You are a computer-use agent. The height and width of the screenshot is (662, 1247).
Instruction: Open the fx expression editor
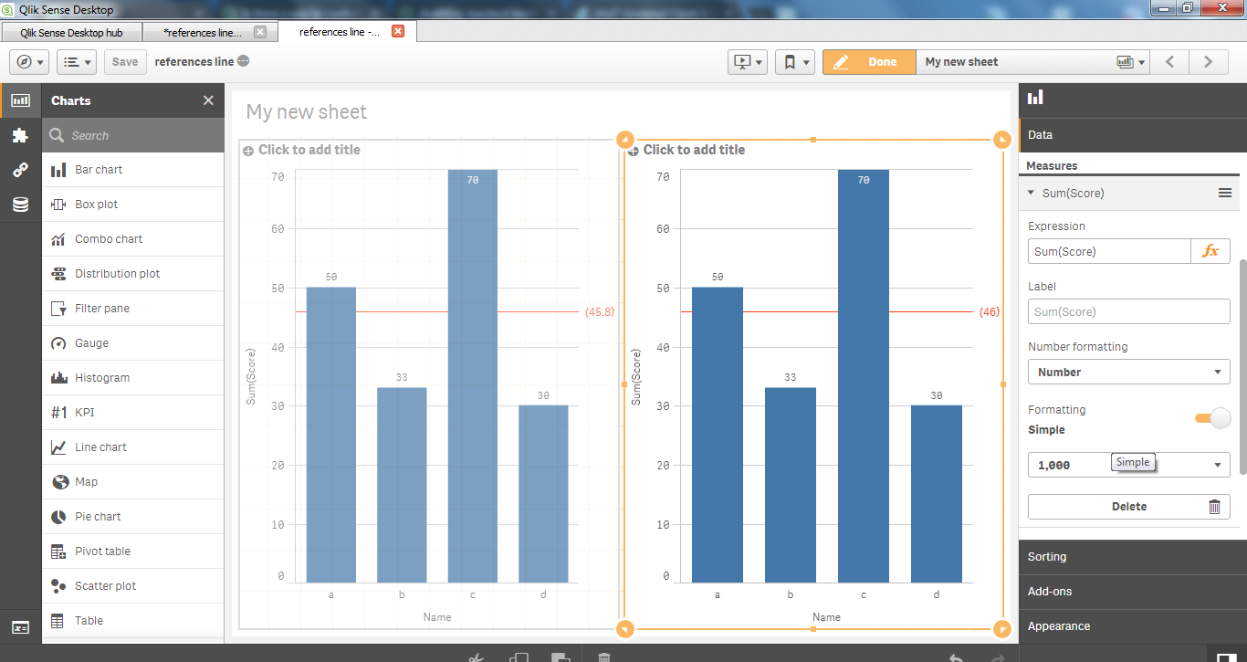[1210, 251]
